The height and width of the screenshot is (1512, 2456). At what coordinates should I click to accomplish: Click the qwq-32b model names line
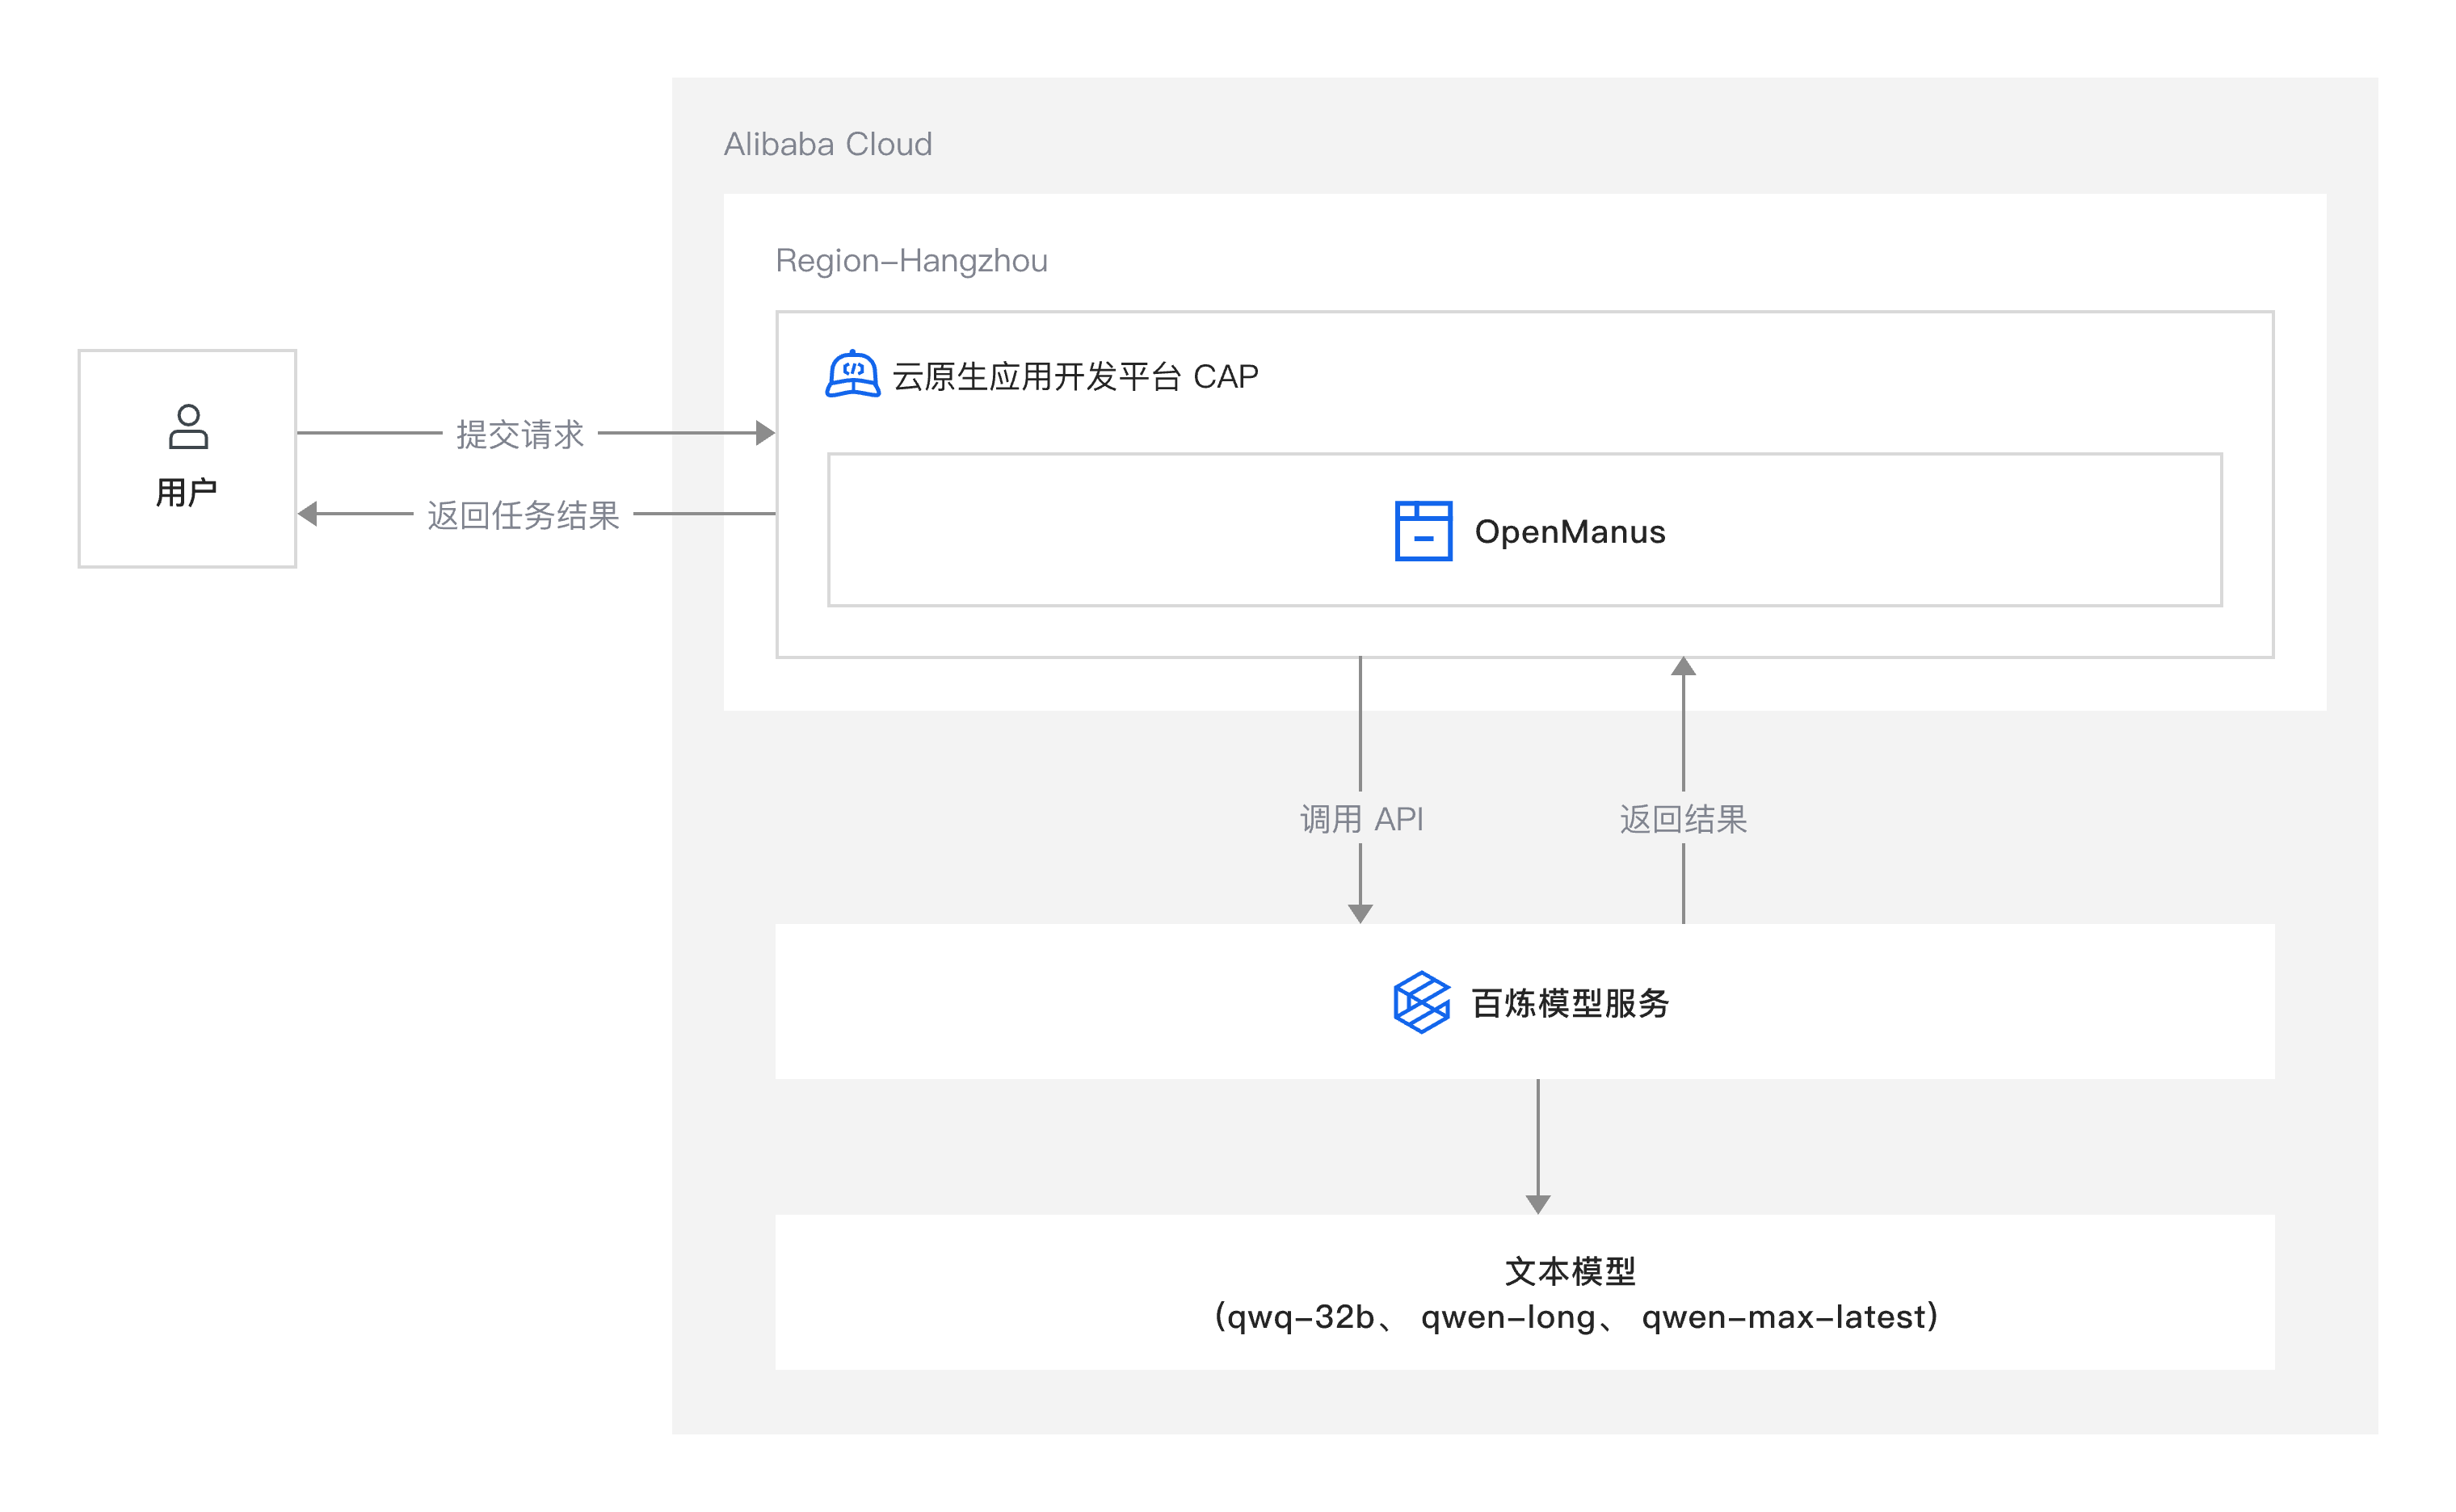pyautogui.click(x=1576, y=1317)
